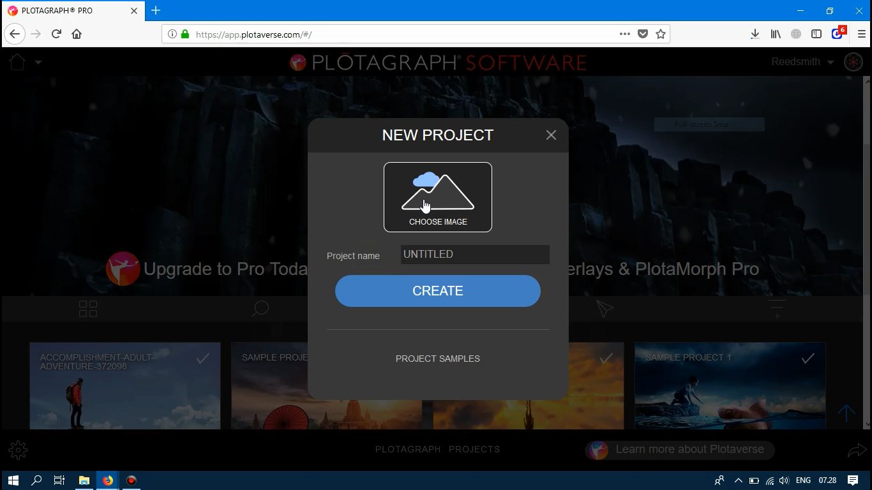The image size is (872, 490).
Task: Click the Plotagraph Software logo header
Action: pyautogui.click(x=438, y=63)
